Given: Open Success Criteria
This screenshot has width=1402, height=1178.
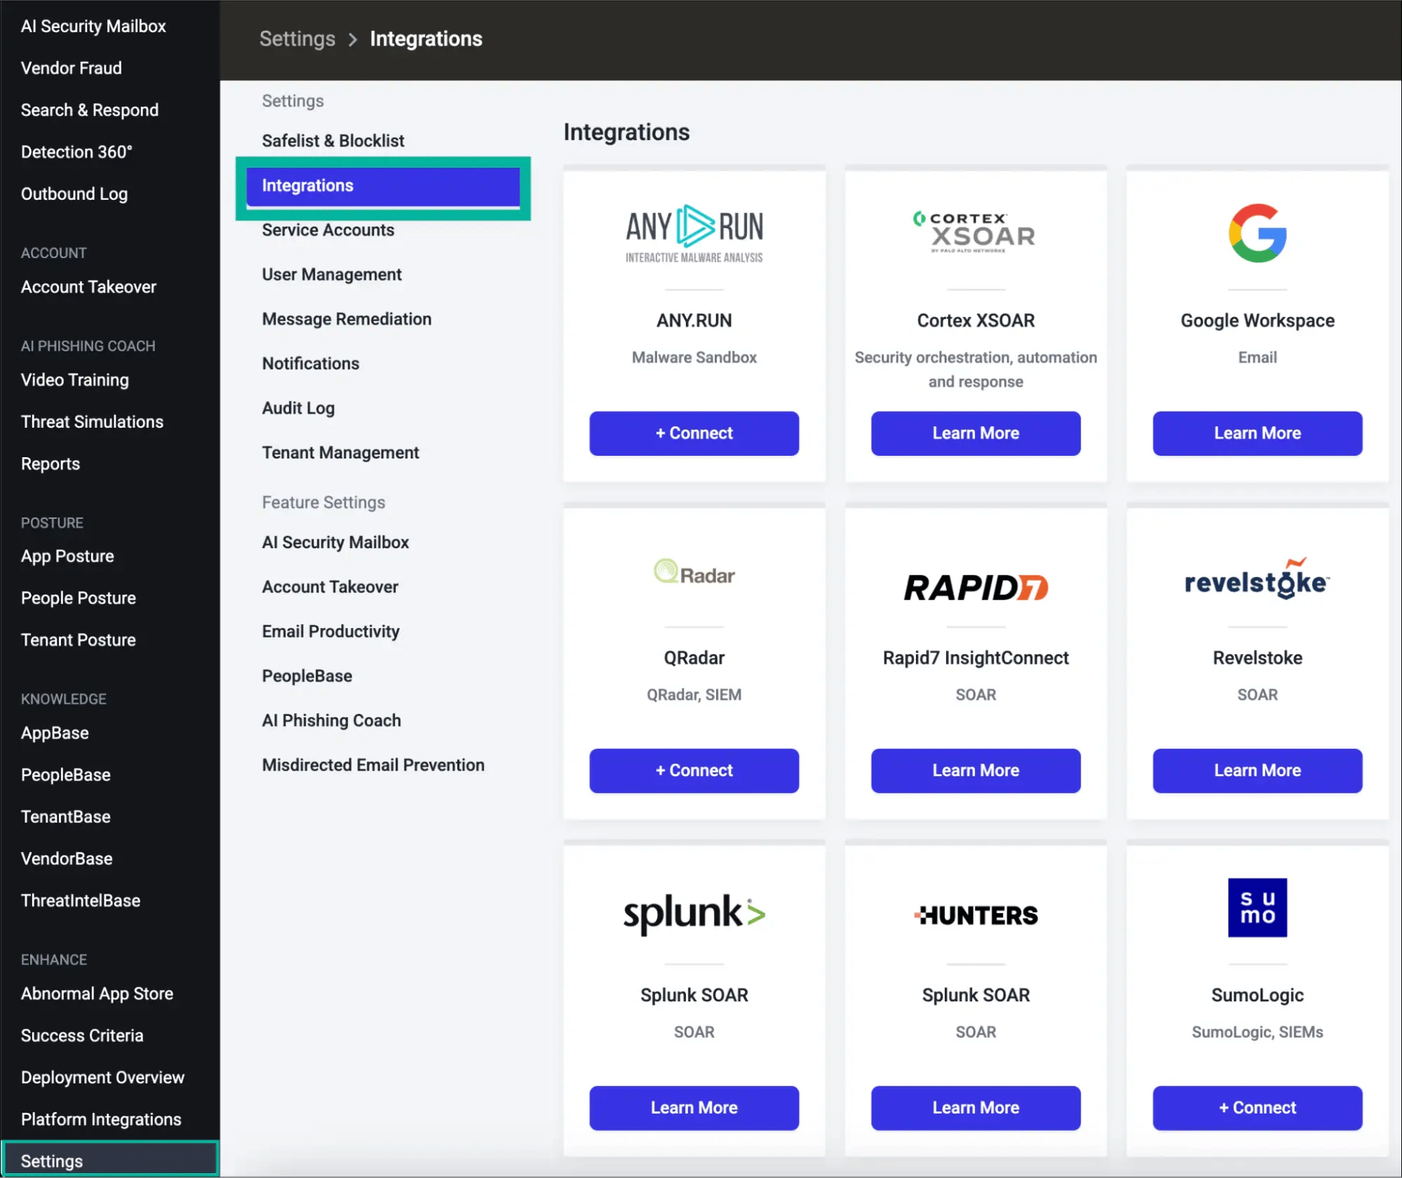Looking at the screenshot, I should tap(81, 1036).
